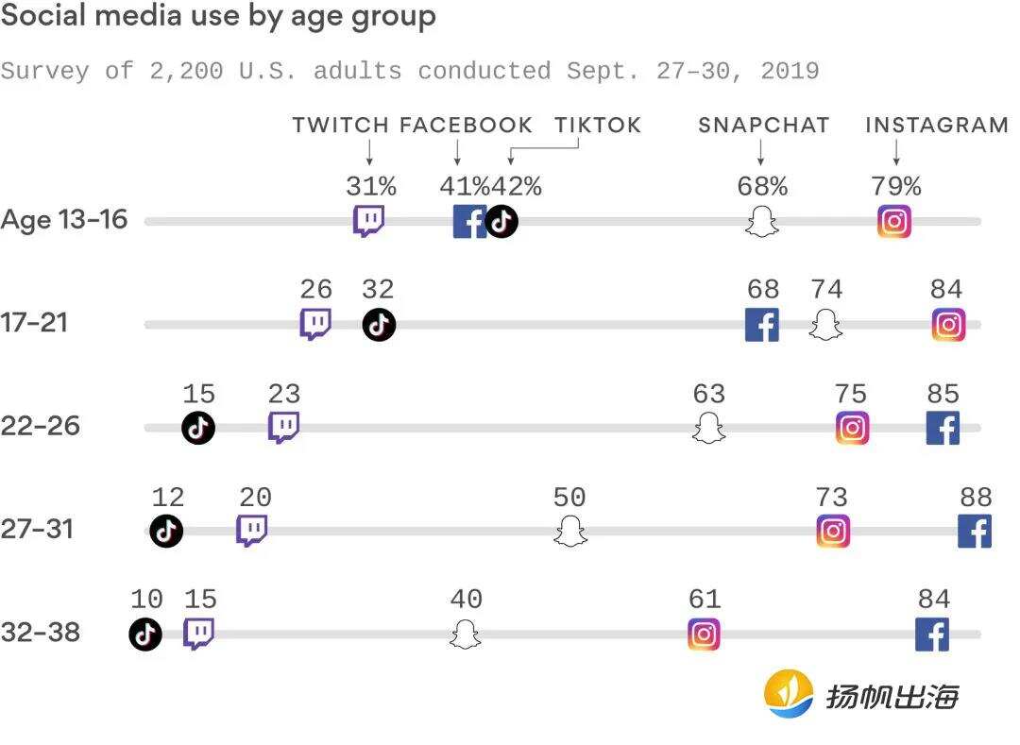
Task: Click the Facebook icon in the 17-21 row
Action: [x=762, y=325]
